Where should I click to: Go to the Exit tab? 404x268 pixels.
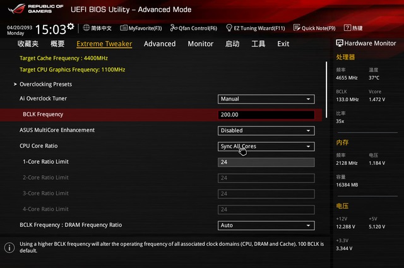(x=283, y=44)
